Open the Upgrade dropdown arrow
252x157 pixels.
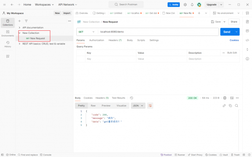[x=221, y=5]
